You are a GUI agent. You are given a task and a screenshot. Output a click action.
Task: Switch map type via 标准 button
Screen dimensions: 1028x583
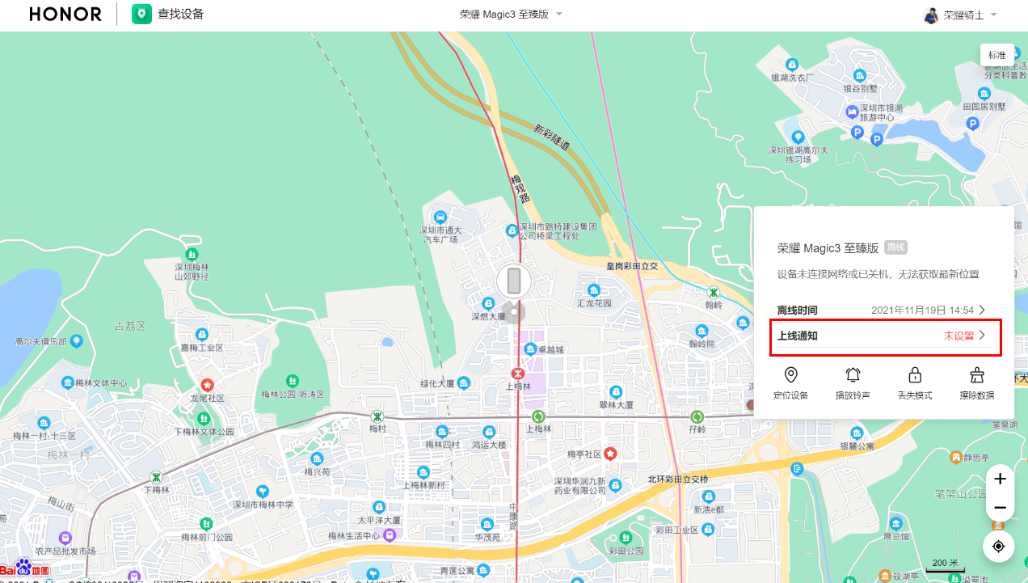(x=996, y=55)
